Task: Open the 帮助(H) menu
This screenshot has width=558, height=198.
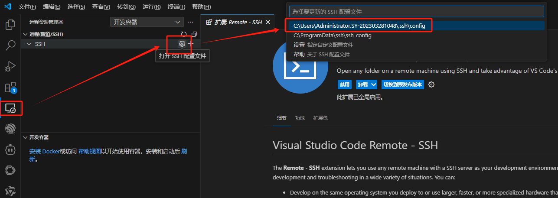Action: pyautogui.click(x=201, y=7)
